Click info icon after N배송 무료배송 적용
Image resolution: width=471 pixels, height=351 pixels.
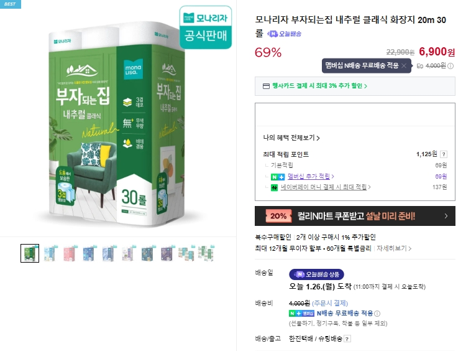coord(377,314)
